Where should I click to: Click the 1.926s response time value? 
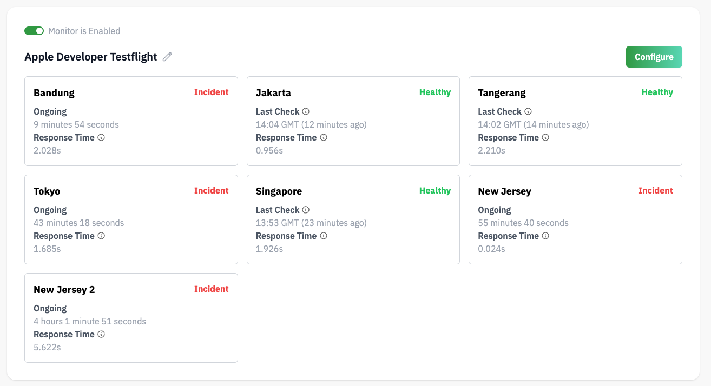pos(269,249)
